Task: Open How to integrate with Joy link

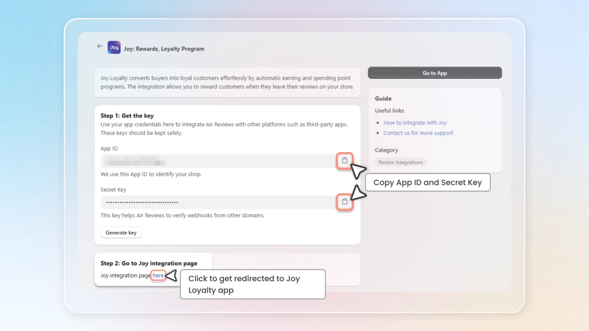Action: coord(415,123)
